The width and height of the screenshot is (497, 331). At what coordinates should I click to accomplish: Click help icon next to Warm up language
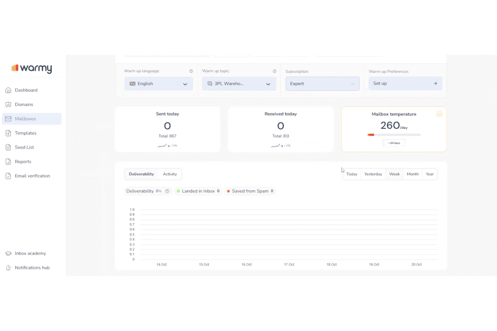click(x=191, y=71)
